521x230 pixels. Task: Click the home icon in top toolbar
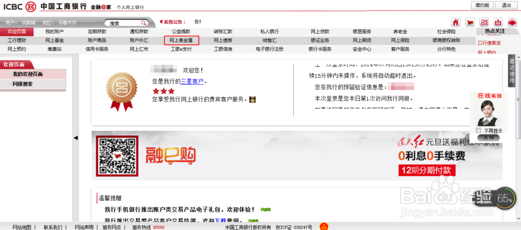click(x=456, y=22)
